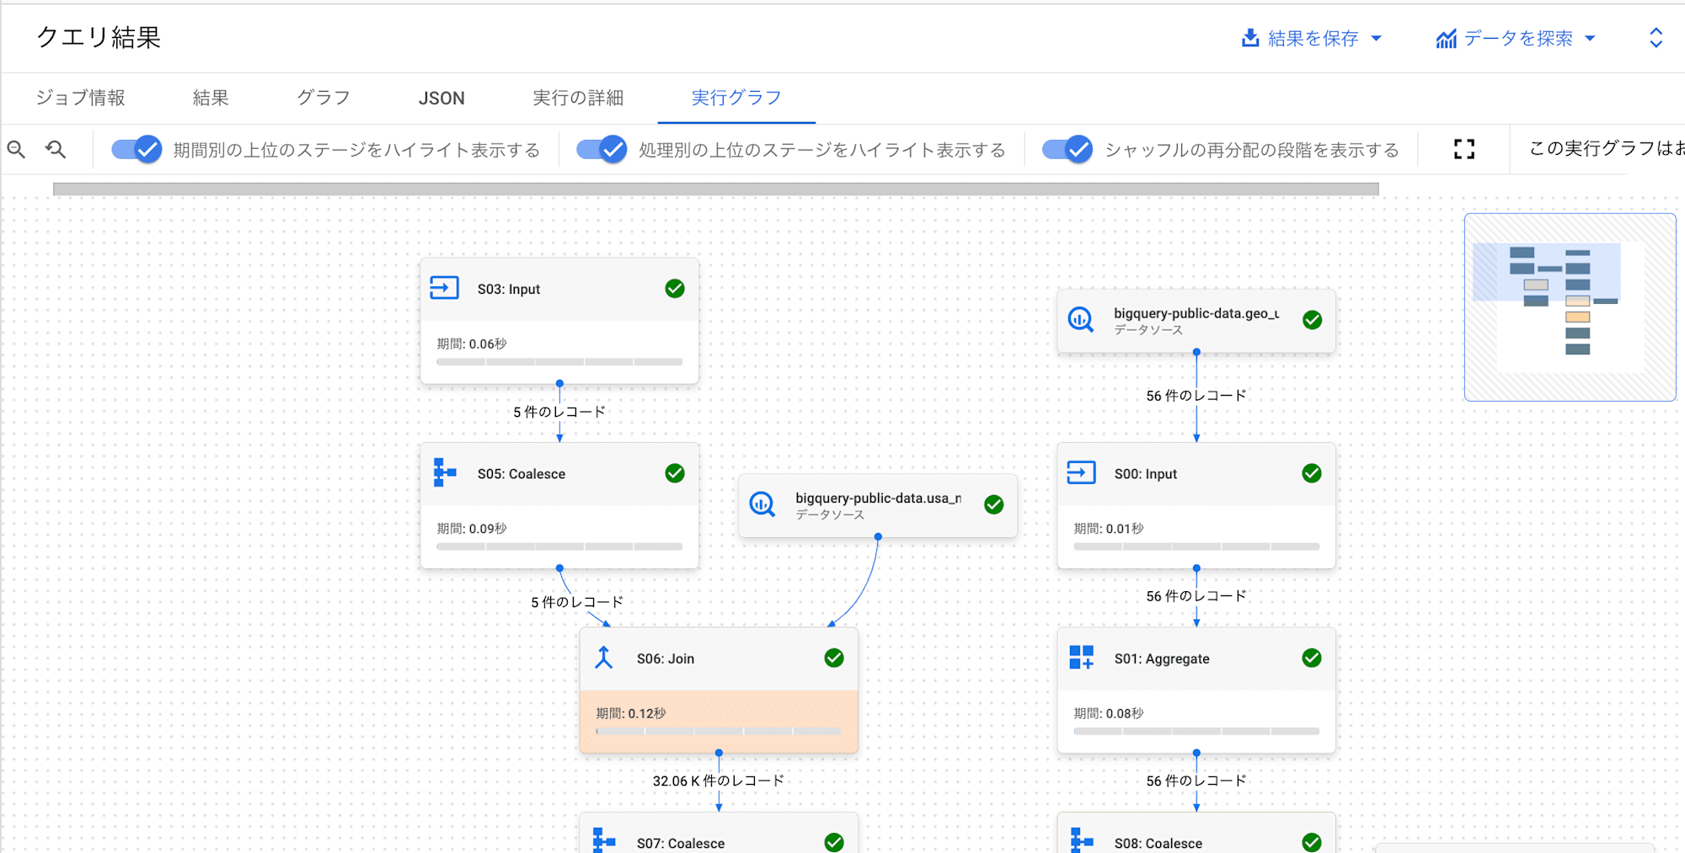
Task: Click the S00 Input stage icon
Action: [x=1082, y=473]
